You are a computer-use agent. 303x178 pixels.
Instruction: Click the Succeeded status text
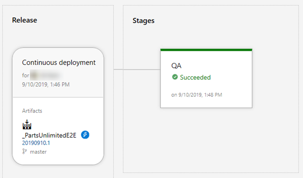click(195, 77)
